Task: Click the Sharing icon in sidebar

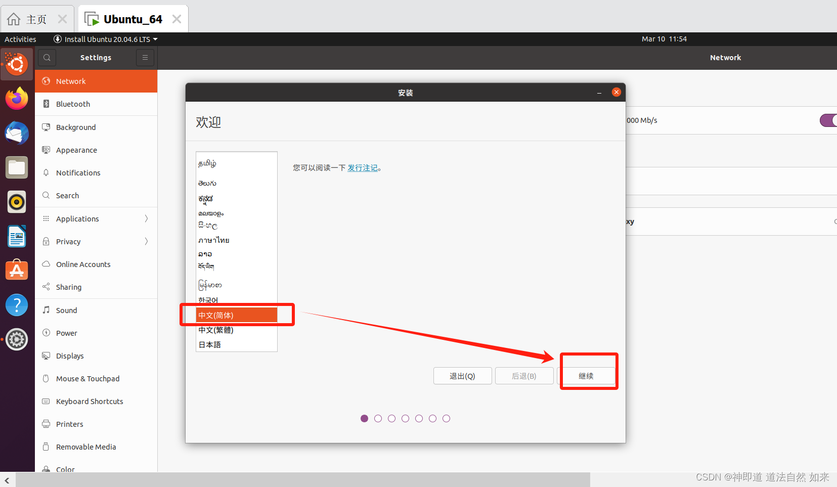Action: (x=46, y=287)
